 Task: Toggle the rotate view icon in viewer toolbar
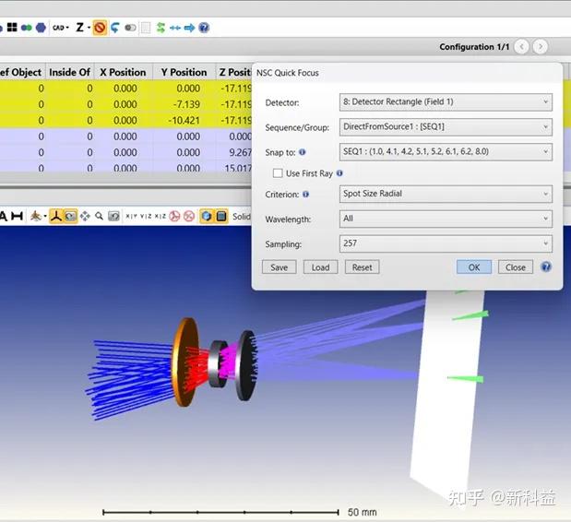click(70, 216)
